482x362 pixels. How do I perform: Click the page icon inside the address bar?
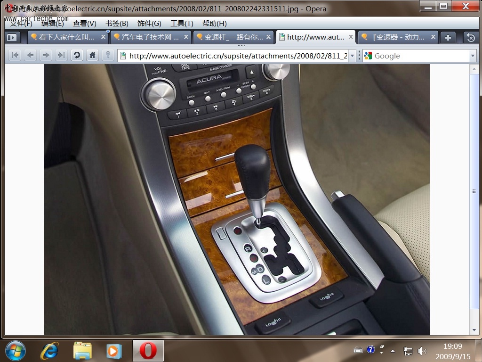tap(123, 56)
